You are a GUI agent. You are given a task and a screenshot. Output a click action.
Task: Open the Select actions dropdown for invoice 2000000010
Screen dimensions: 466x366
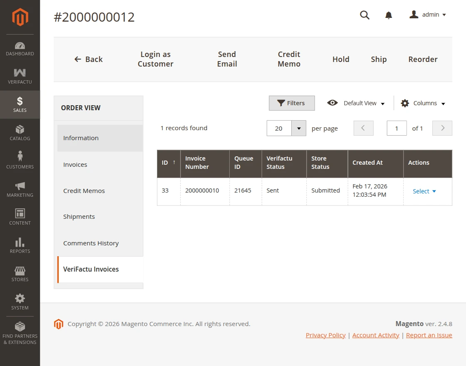click(x=424, y=191)
